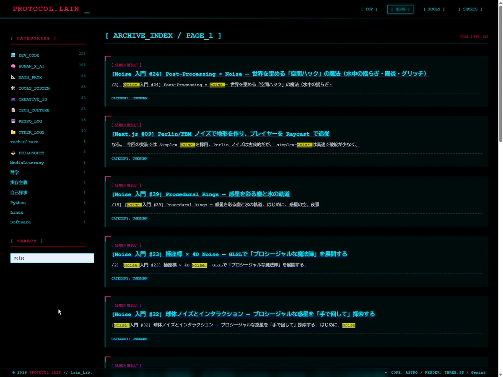Open the Next.js #09 Perlin/FBM article
Screen dimensions: 503x377
[x=220, y=134]
